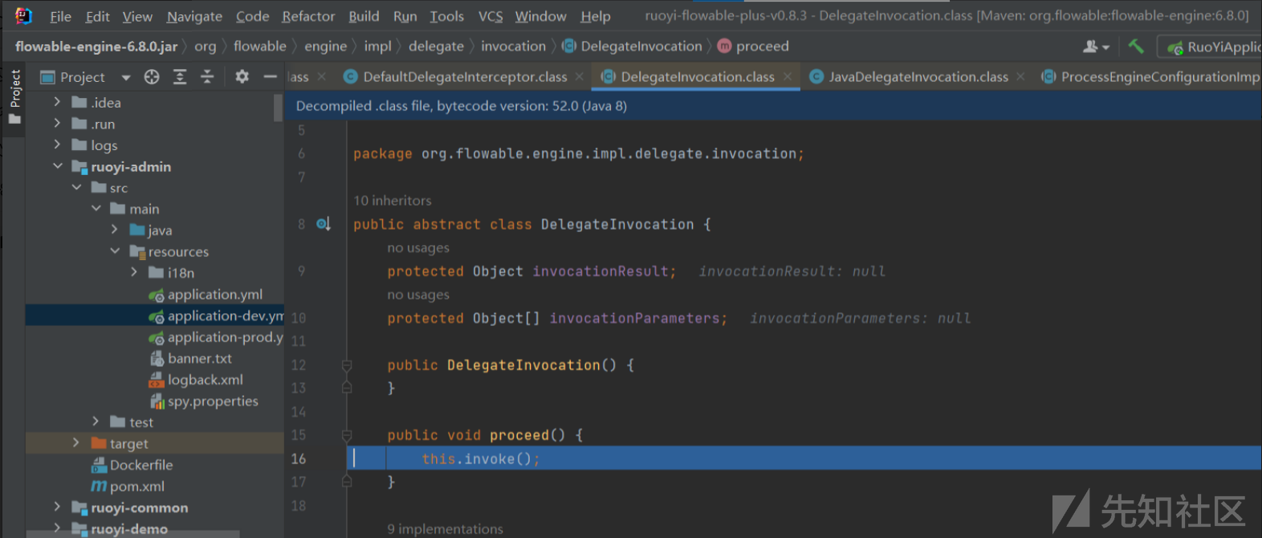Fold the DelegateInvocation constructor on line 12
This screenshot has width=1262, height=538.
[347, 365]
